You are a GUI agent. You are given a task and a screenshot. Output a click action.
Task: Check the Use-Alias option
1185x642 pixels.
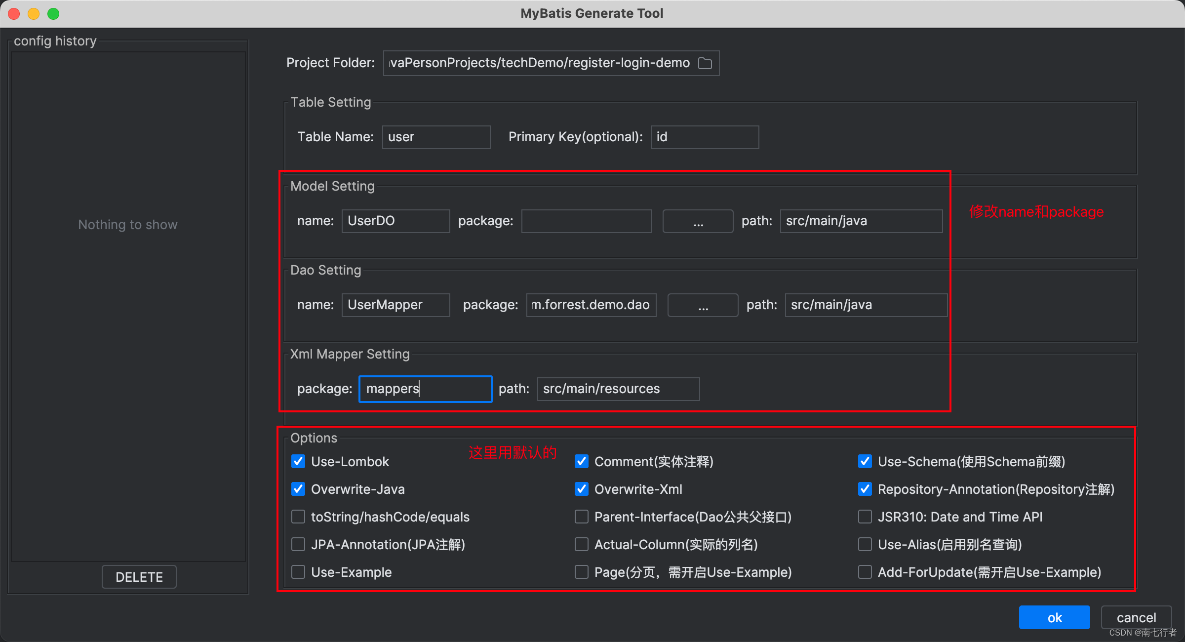pos(865,545)
